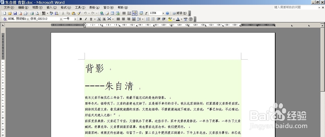This screenshot has height=137, width=325.
Task: Click the phonetic guide 文 icon
Action: [186, 19]
